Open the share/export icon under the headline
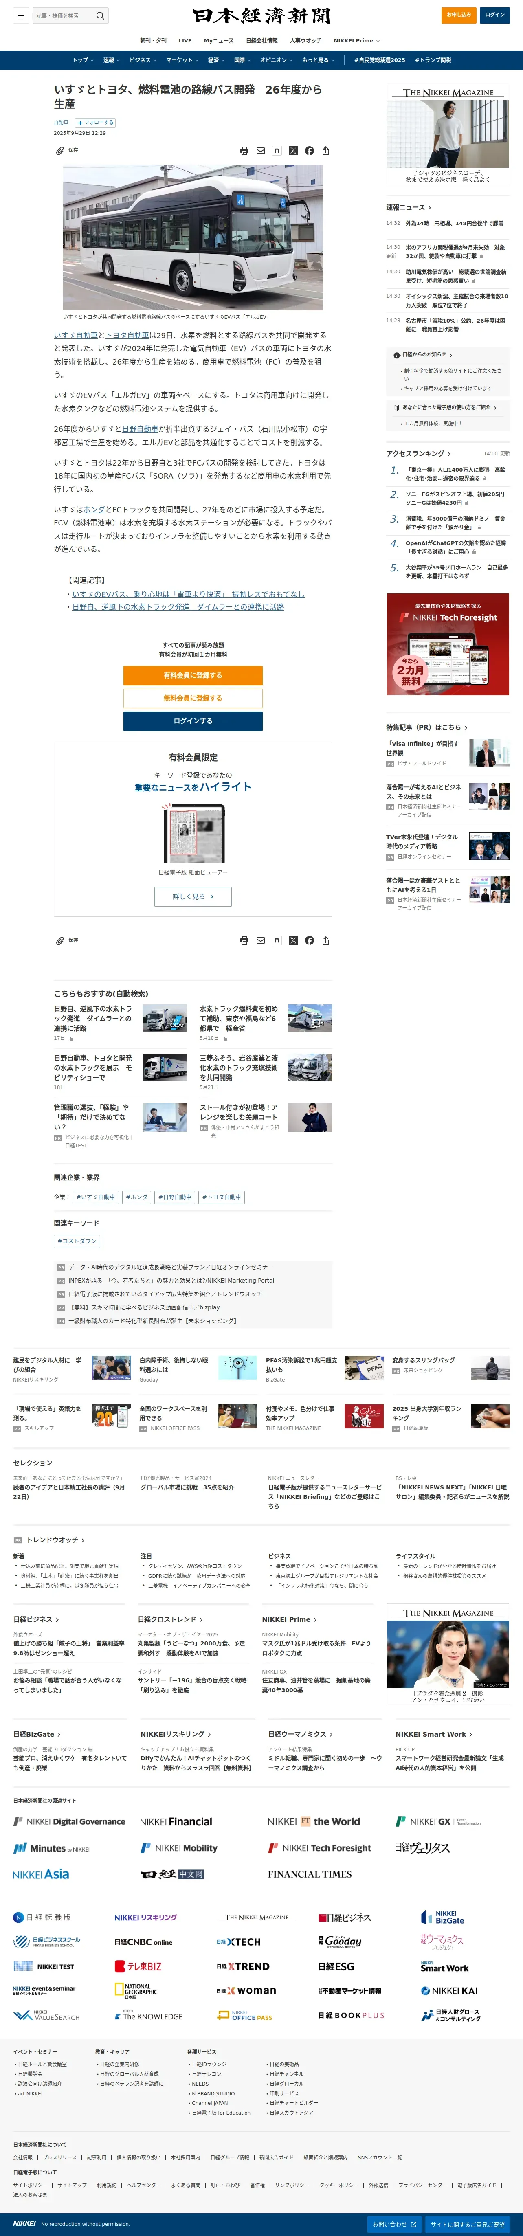 (x=326, y=151)
